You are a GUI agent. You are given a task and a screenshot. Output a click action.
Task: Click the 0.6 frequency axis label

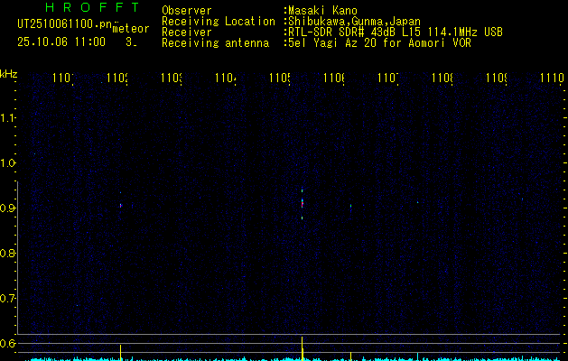(8, 343)
